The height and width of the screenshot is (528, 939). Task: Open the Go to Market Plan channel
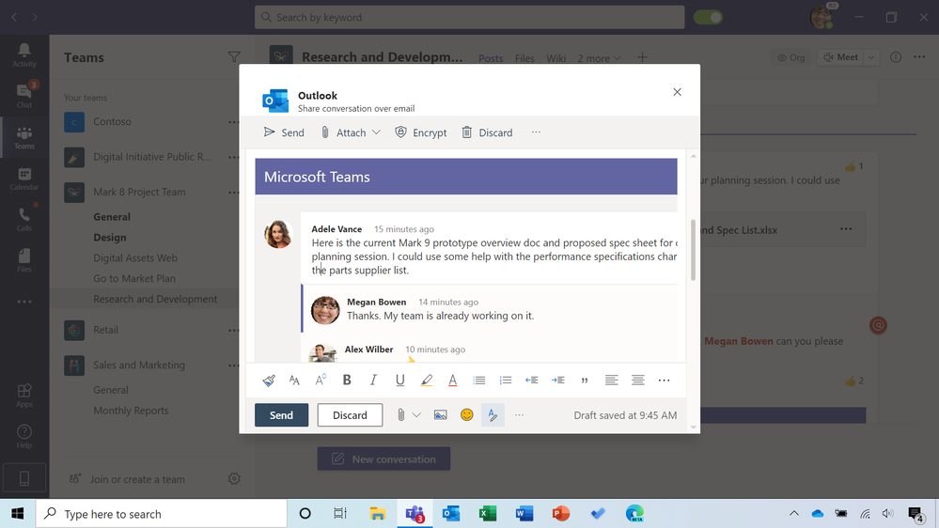[x=134, y=278]
